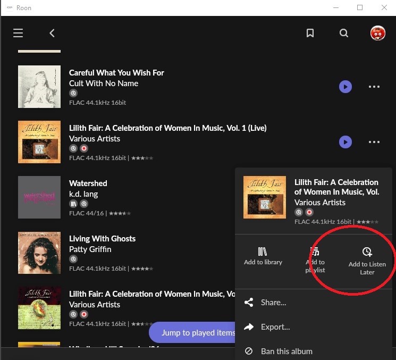The image size is (396, 360).
Task: Open artist Cult With No Name
Action: tap(104, 83)
